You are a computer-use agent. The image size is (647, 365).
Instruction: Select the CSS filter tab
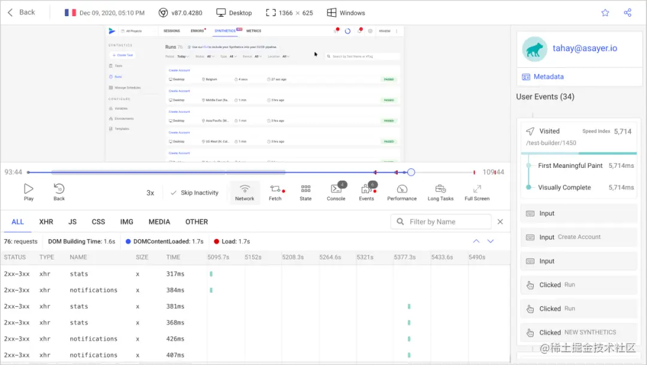[x=98, y=222]
